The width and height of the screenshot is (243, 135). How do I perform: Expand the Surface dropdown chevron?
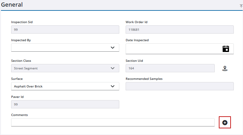[112, 86]
